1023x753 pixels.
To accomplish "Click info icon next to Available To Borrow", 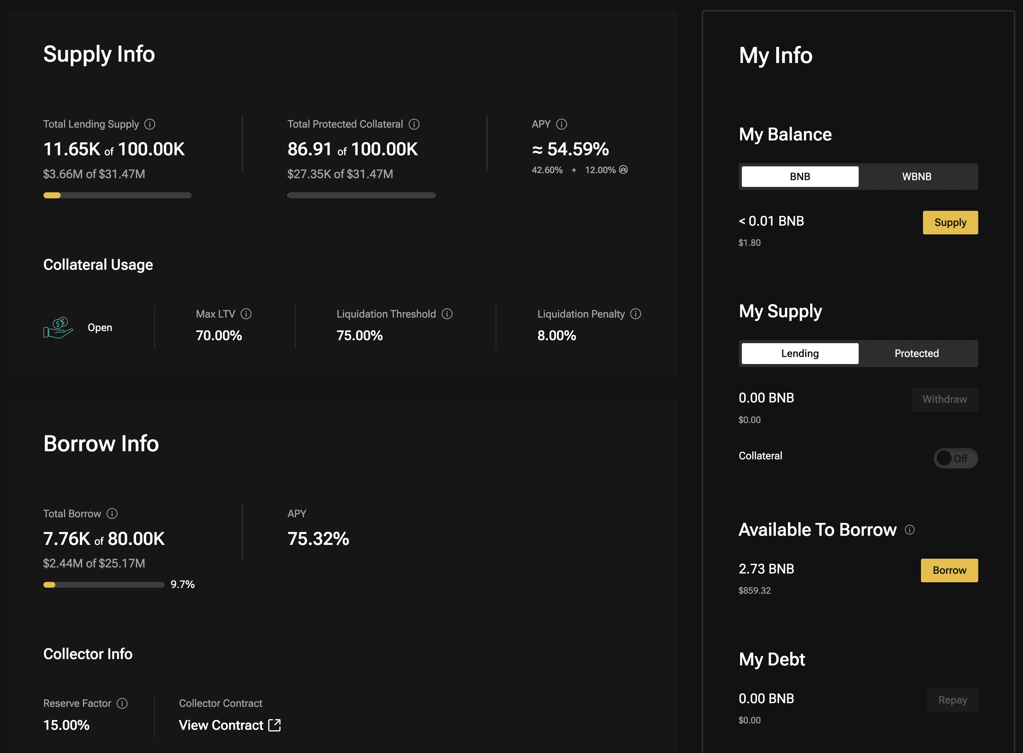I will [910, 529].
